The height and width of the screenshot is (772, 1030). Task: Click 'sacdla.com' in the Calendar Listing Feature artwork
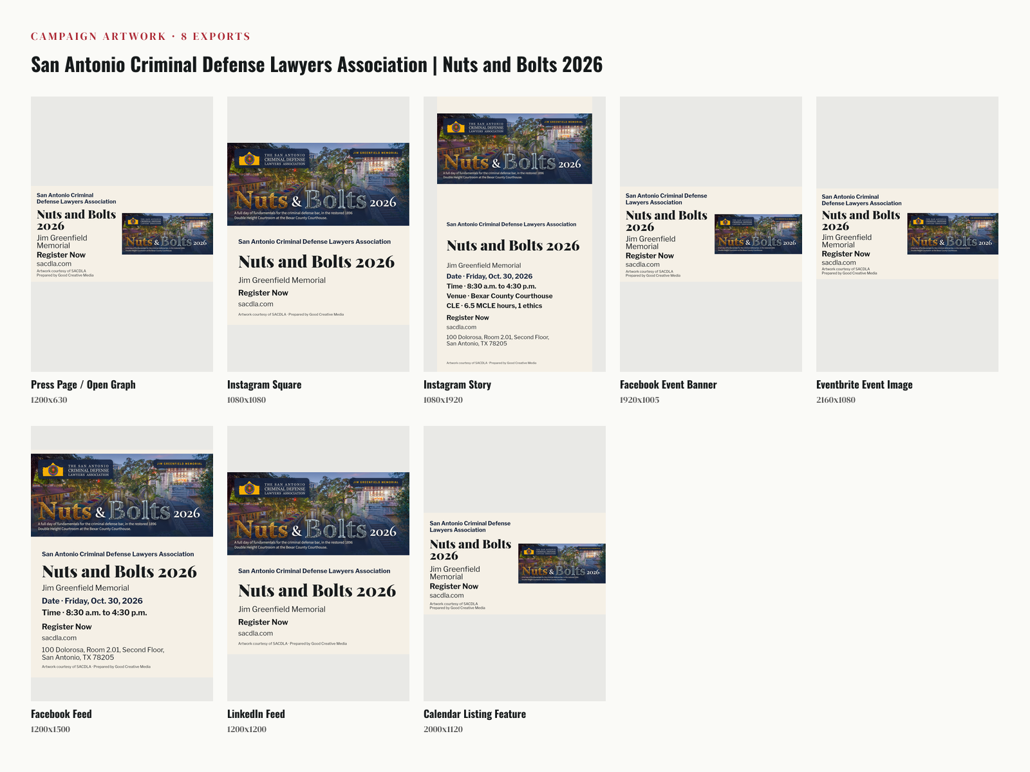(447, 596)
